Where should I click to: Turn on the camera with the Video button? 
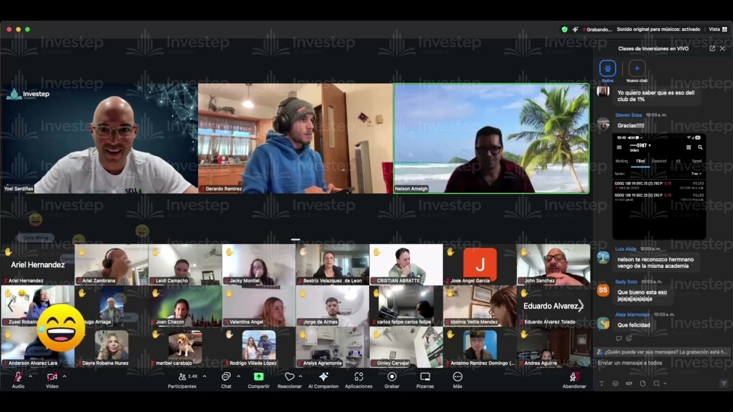pos(52,379)
